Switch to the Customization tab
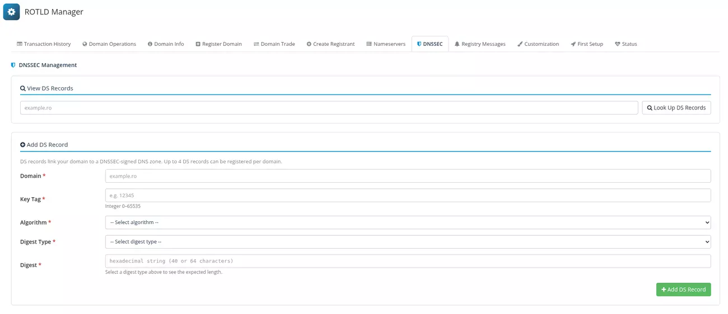Image resolution: width=728 pixels, height=314 pixels. click(538, 44)
